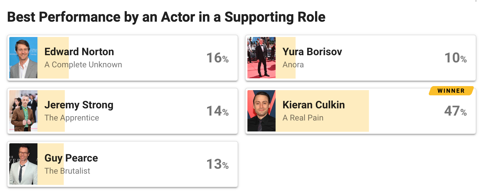Click the Yura Borisov name link
Viewport: 496px width, 193px height.
coord(312,52)
